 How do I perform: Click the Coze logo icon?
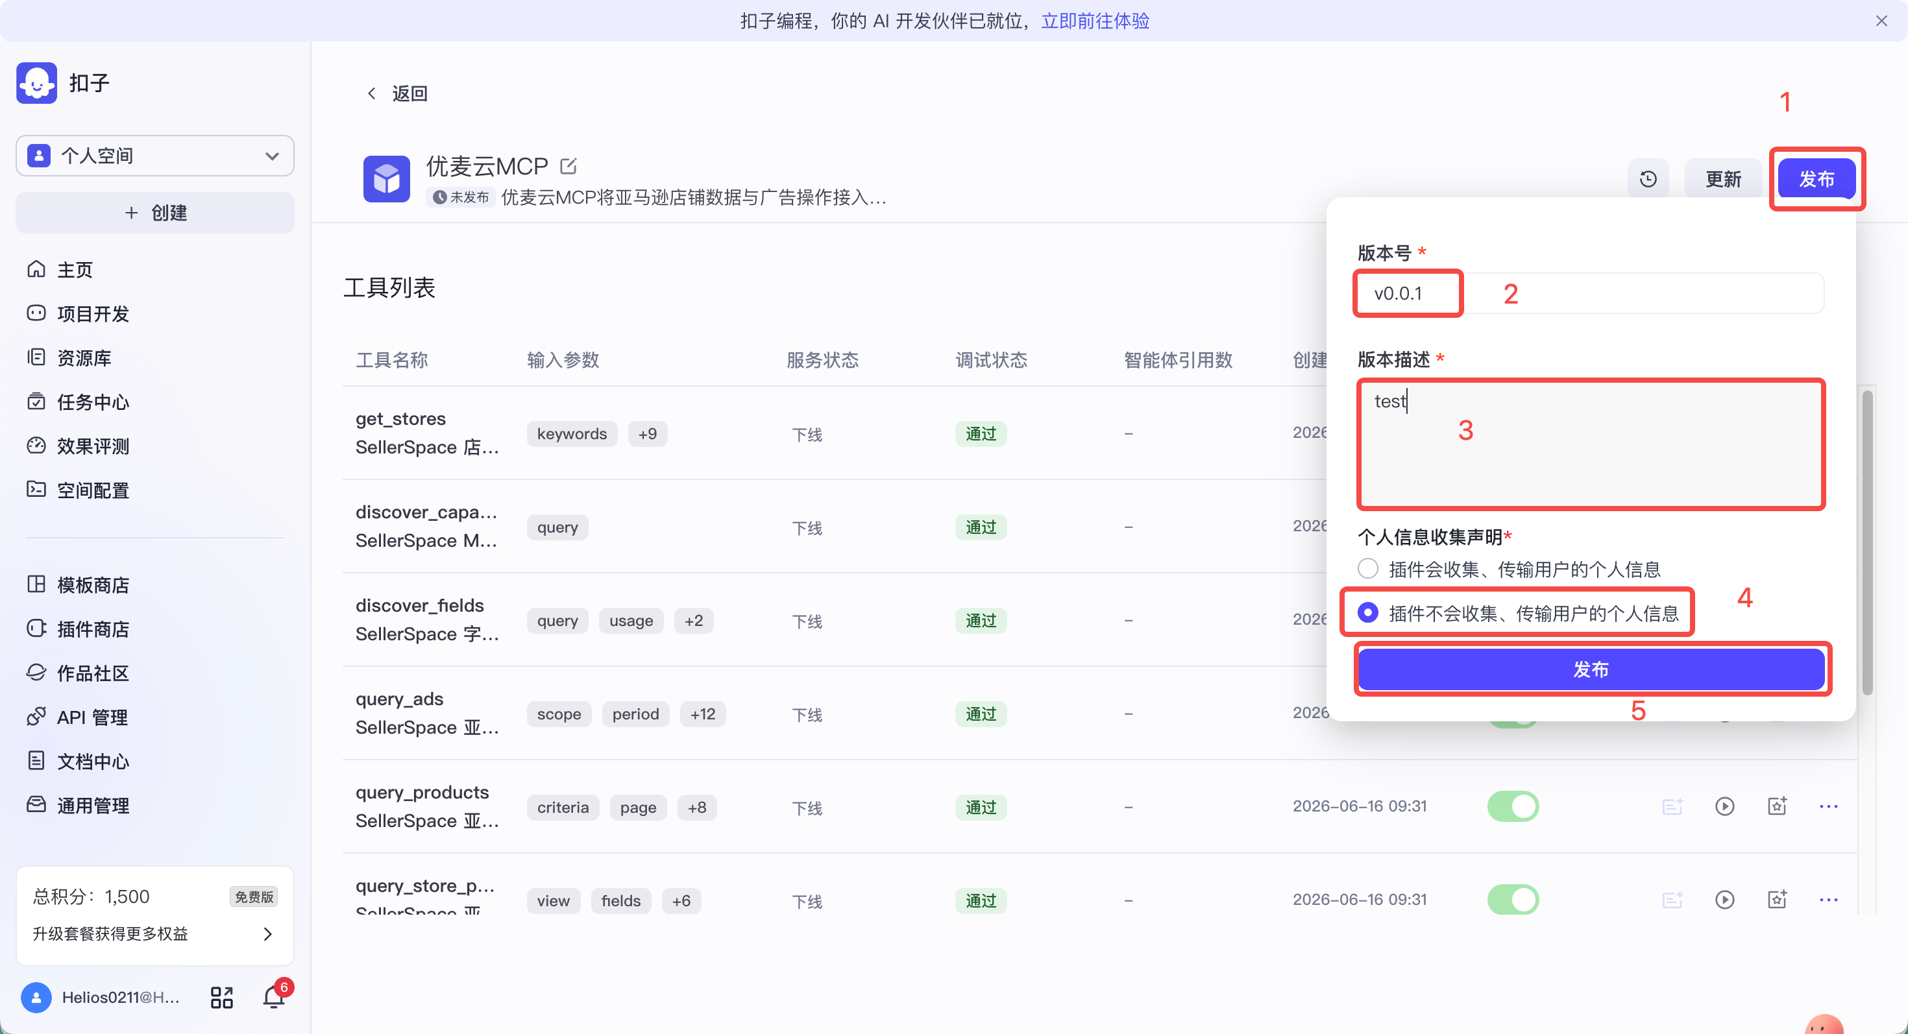pyautogui.click(x=36, y=83)
